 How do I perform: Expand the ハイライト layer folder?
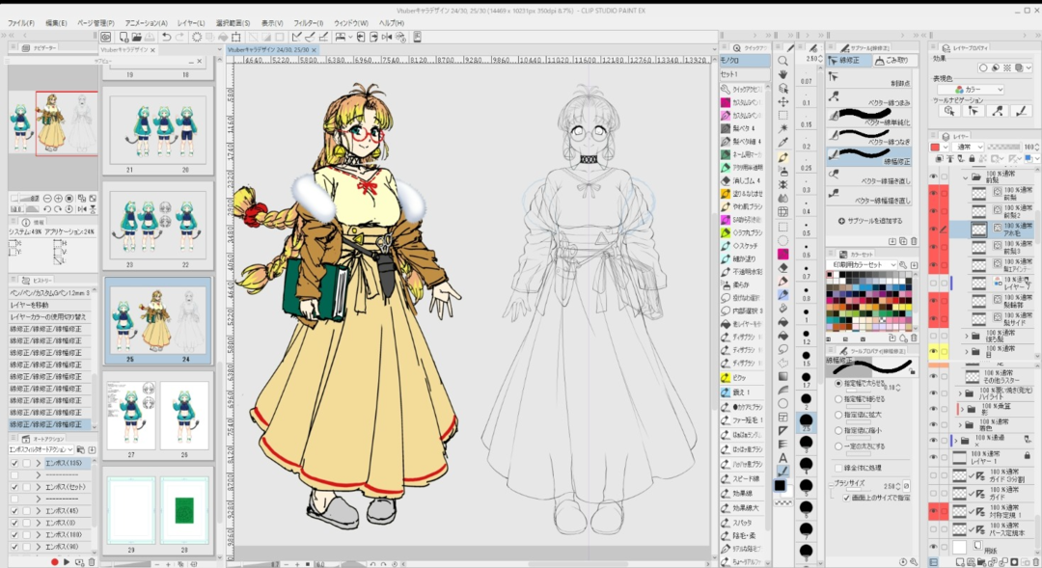click(x=960, y=393)
